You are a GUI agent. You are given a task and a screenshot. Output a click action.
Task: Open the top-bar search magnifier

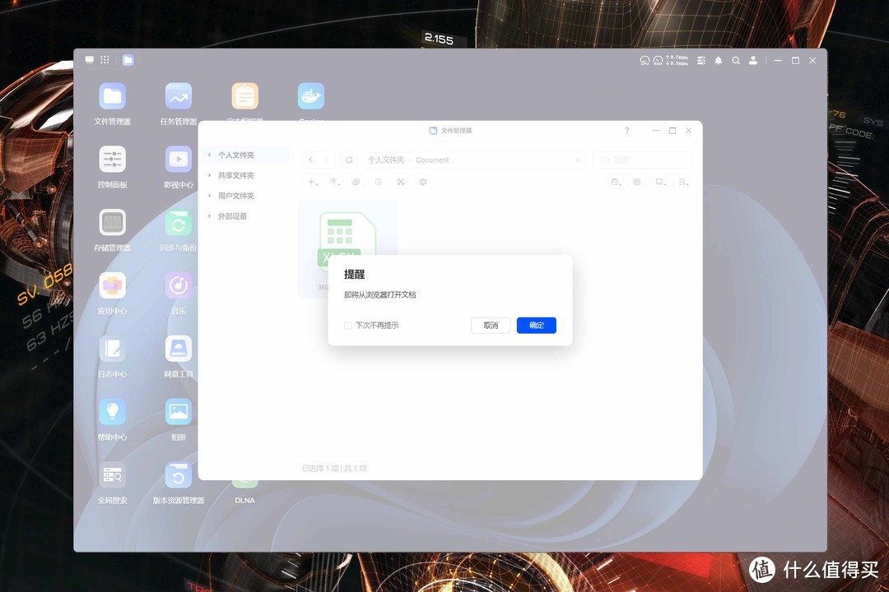(736, 60)
